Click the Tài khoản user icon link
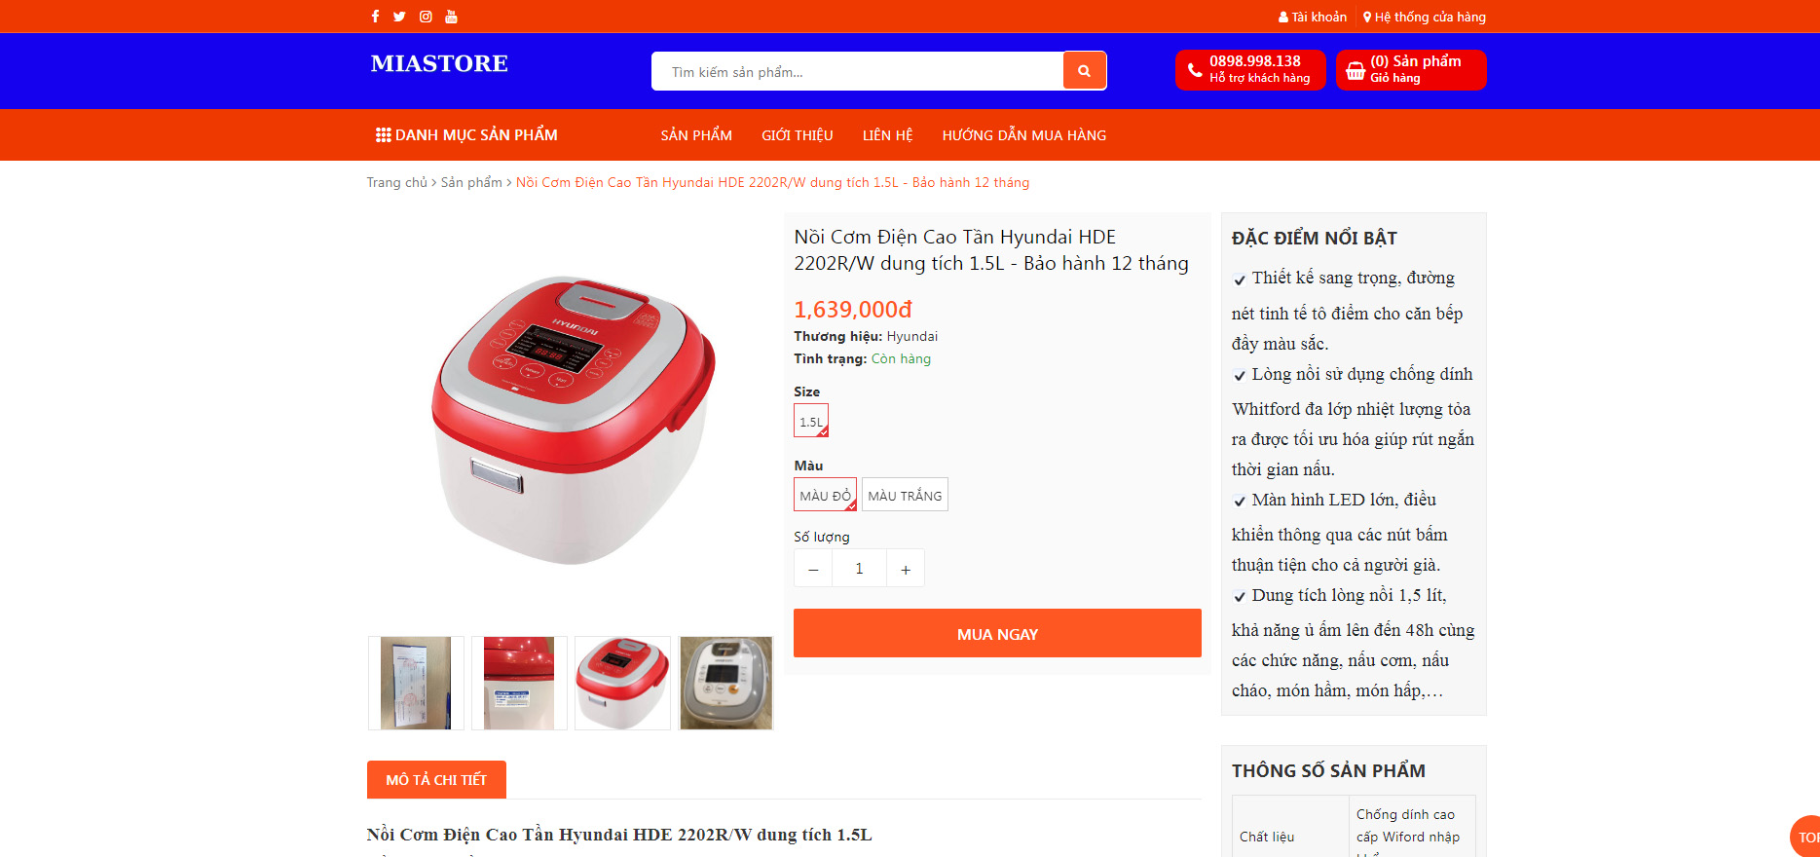 [1313, 17]
